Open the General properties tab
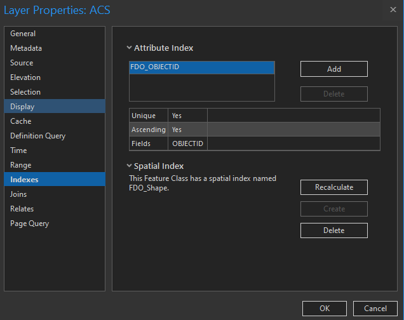 click(x=23, y=34)
